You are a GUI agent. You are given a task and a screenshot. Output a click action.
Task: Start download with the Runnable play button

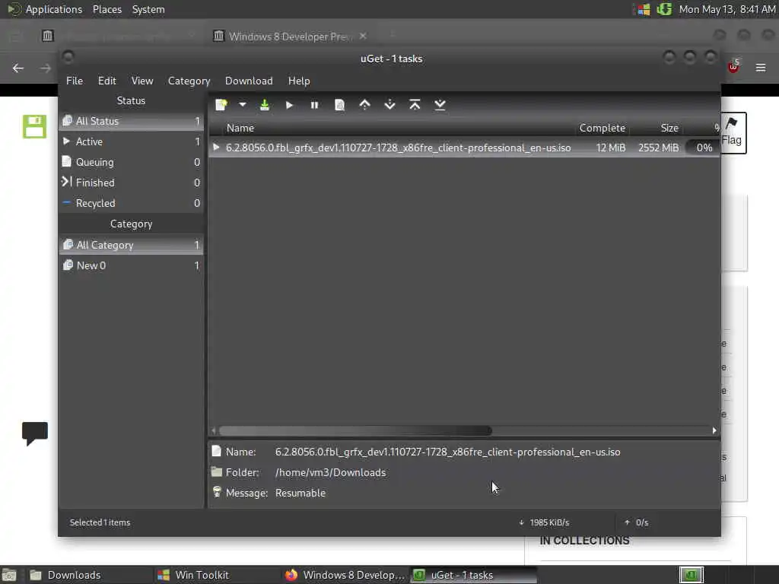click(x=289, y=105)
